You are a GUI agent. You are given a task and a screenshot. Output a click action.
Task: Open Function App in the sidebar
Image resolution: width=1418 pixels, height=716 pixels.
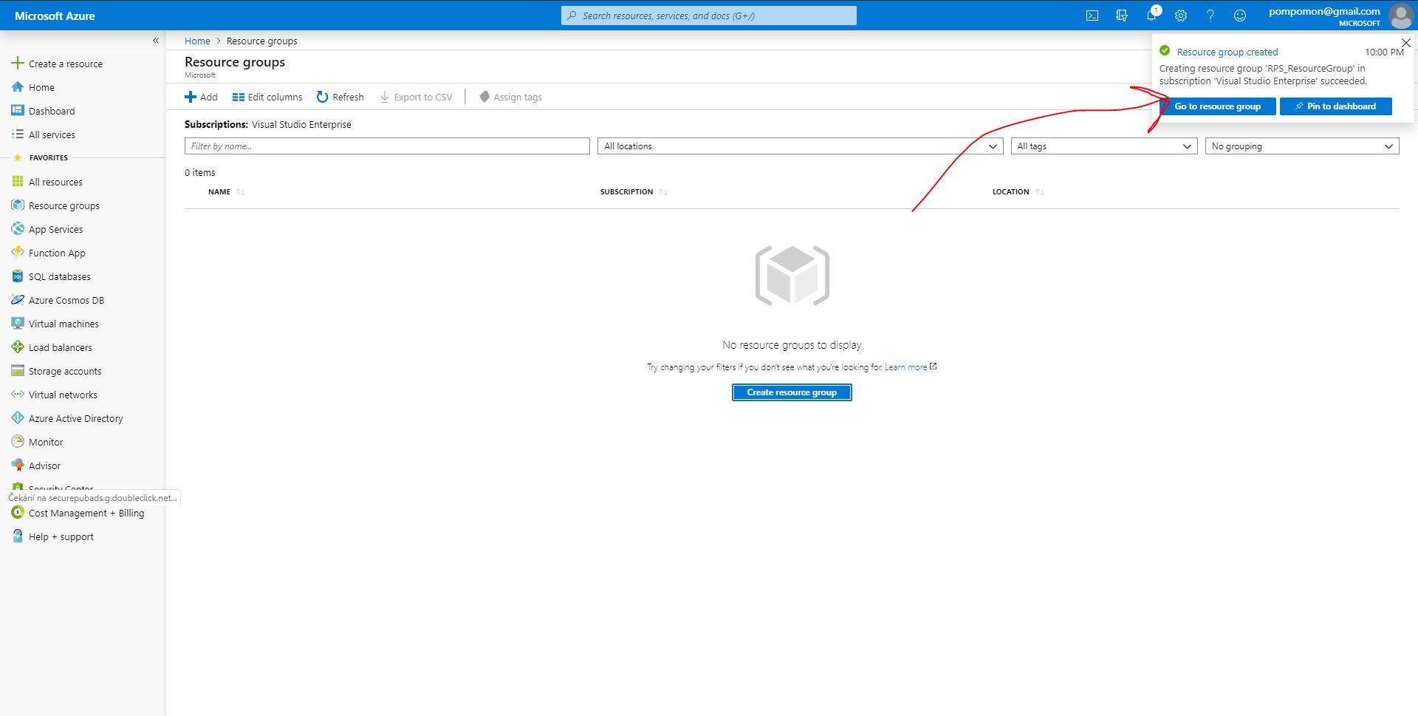click(57, 253)
